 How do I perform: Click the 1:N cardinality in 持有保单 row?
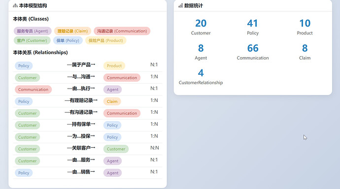[154, 124]
